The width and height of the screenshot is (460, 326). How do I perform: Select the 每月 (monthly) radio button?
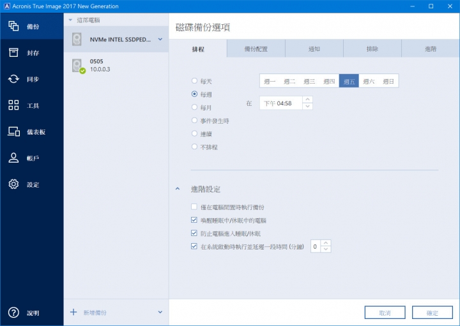coord(194,107)
